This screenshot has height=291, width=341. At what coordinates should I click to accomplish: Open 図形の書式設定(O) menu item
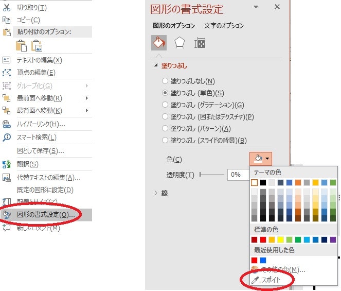pos(46,215)
